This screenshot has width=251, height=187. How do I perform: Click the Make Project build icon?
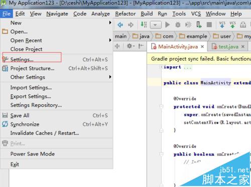click(x=144, y=25)
